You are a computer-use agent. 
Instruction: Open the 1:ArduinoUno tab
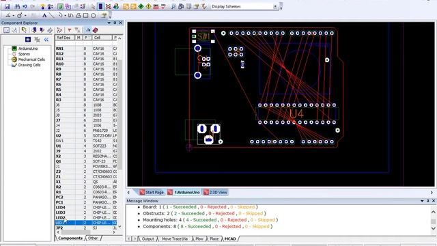(184, 192)
